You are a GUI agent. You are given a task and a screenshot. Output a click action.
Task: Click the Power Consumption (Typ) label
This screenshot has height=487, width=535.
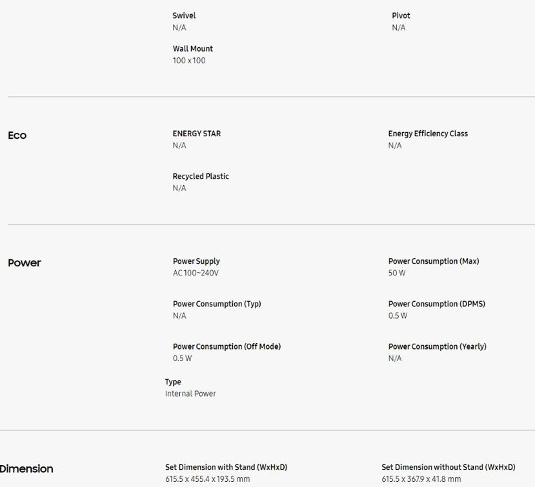point(217,304)
